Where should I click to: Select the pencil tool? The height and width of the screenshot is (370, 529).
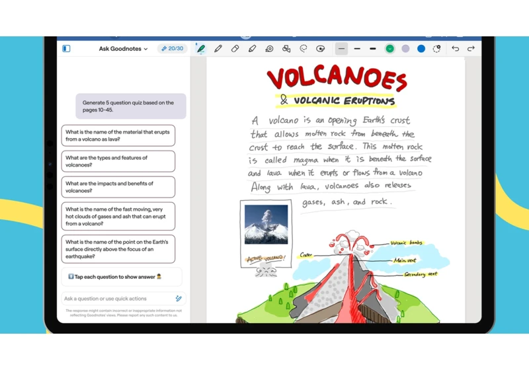click(218, 49)
